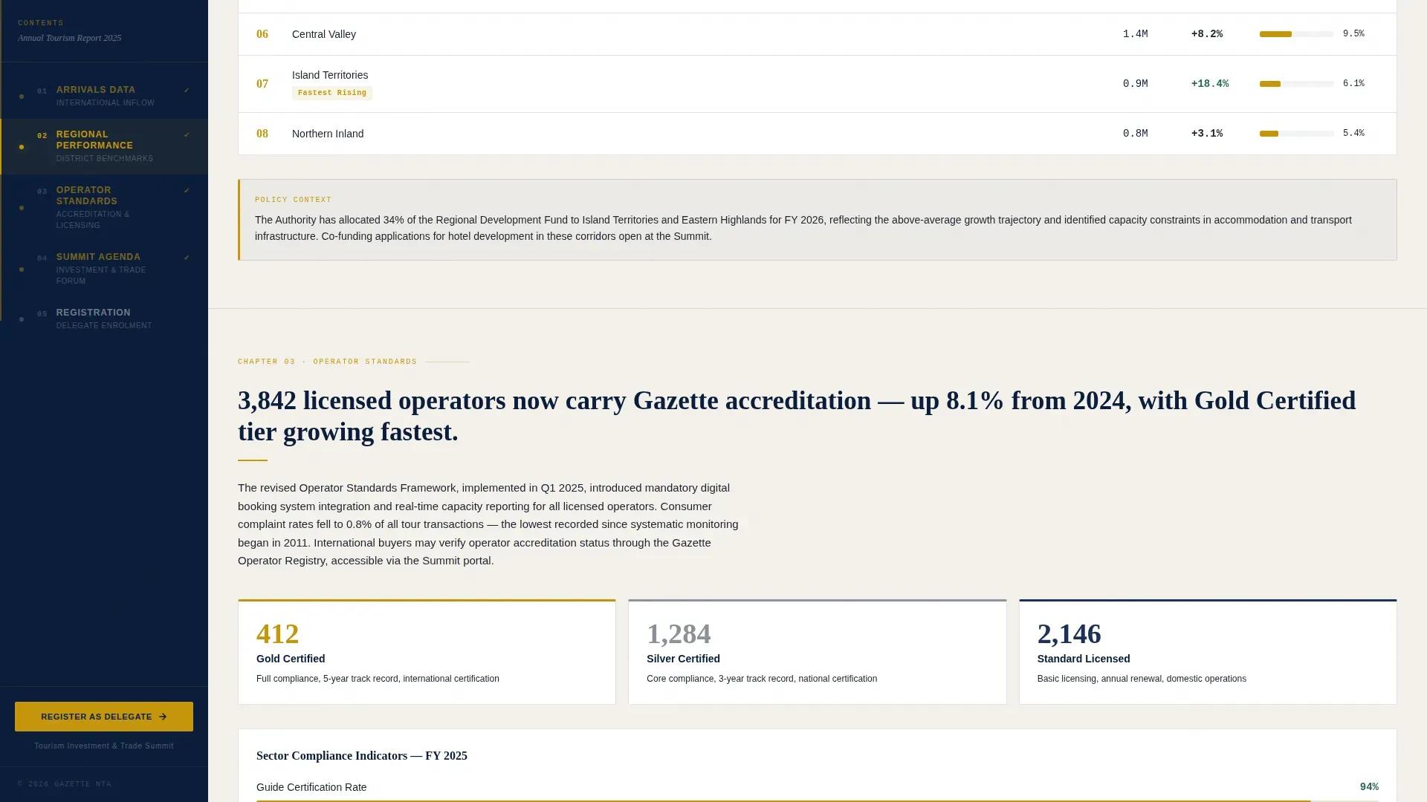
Task: Open the Arrivals Data section in contents
Action: (x=104, y=97)
